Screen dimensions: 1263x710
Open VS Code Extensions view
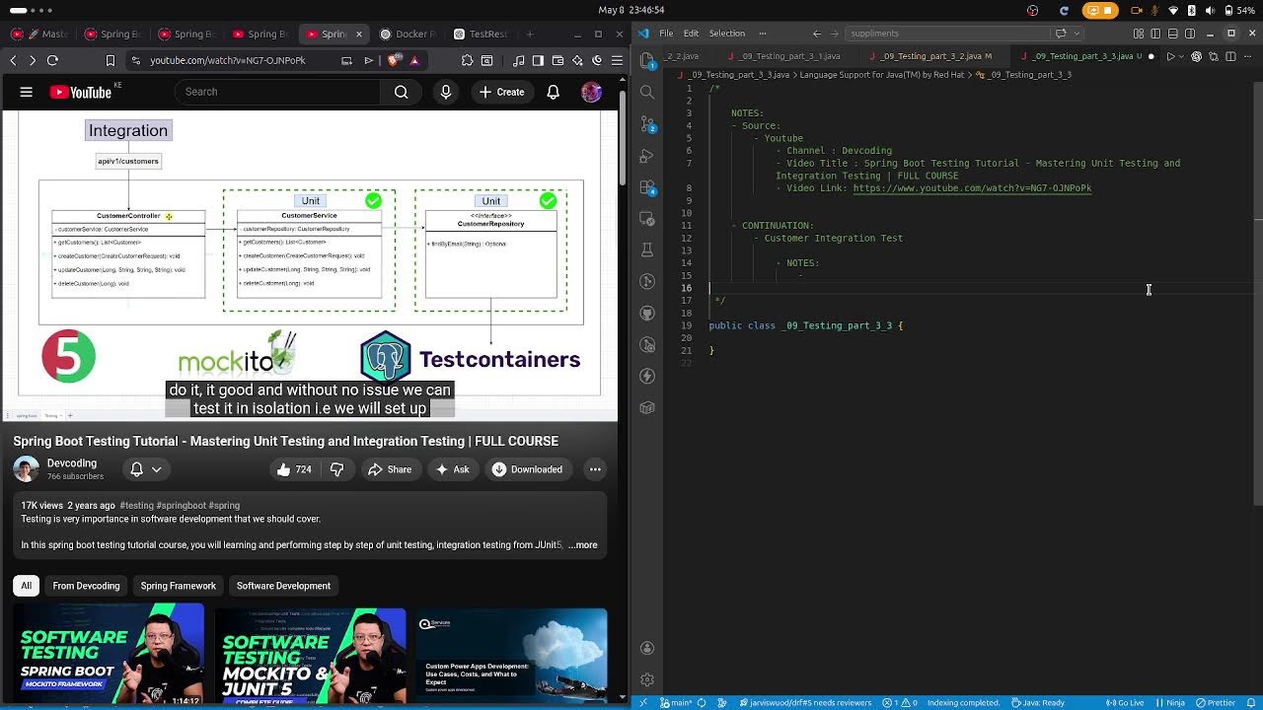pyautogui.click(x=647, y=187)
